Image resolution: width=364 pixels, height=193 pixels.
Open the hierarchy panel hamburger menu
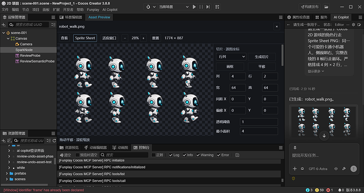pos(53,17)
